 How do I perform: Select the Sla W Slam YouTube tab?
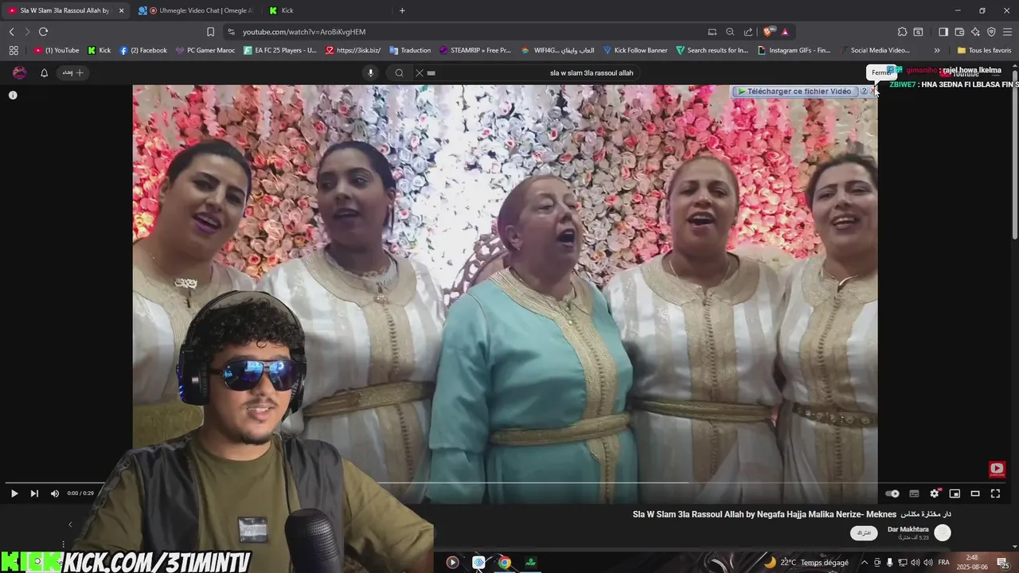[64, 10]
